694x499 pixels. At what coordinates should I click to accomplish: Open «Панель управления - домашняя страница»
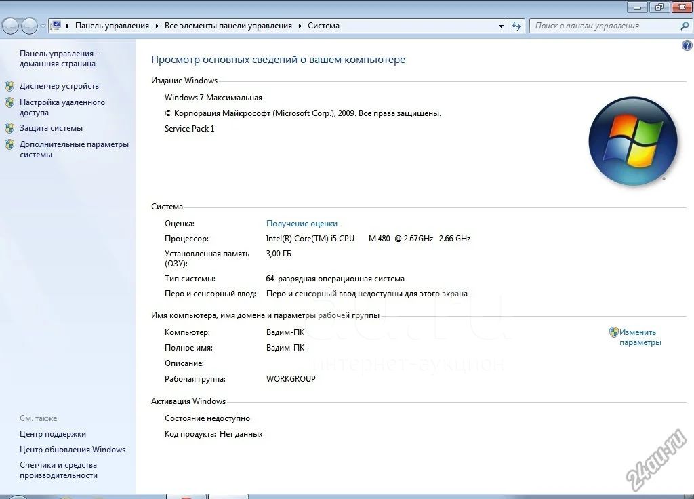click(x=59, y=58)
